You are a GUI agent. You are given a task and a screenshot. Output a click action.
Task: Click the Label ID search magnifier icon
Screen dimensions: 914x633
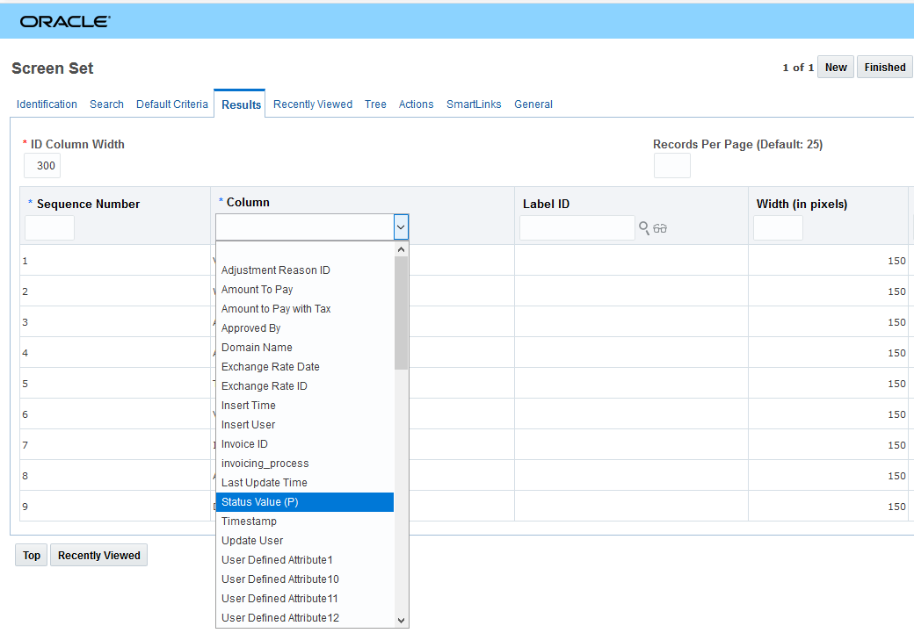coord(644,228)
